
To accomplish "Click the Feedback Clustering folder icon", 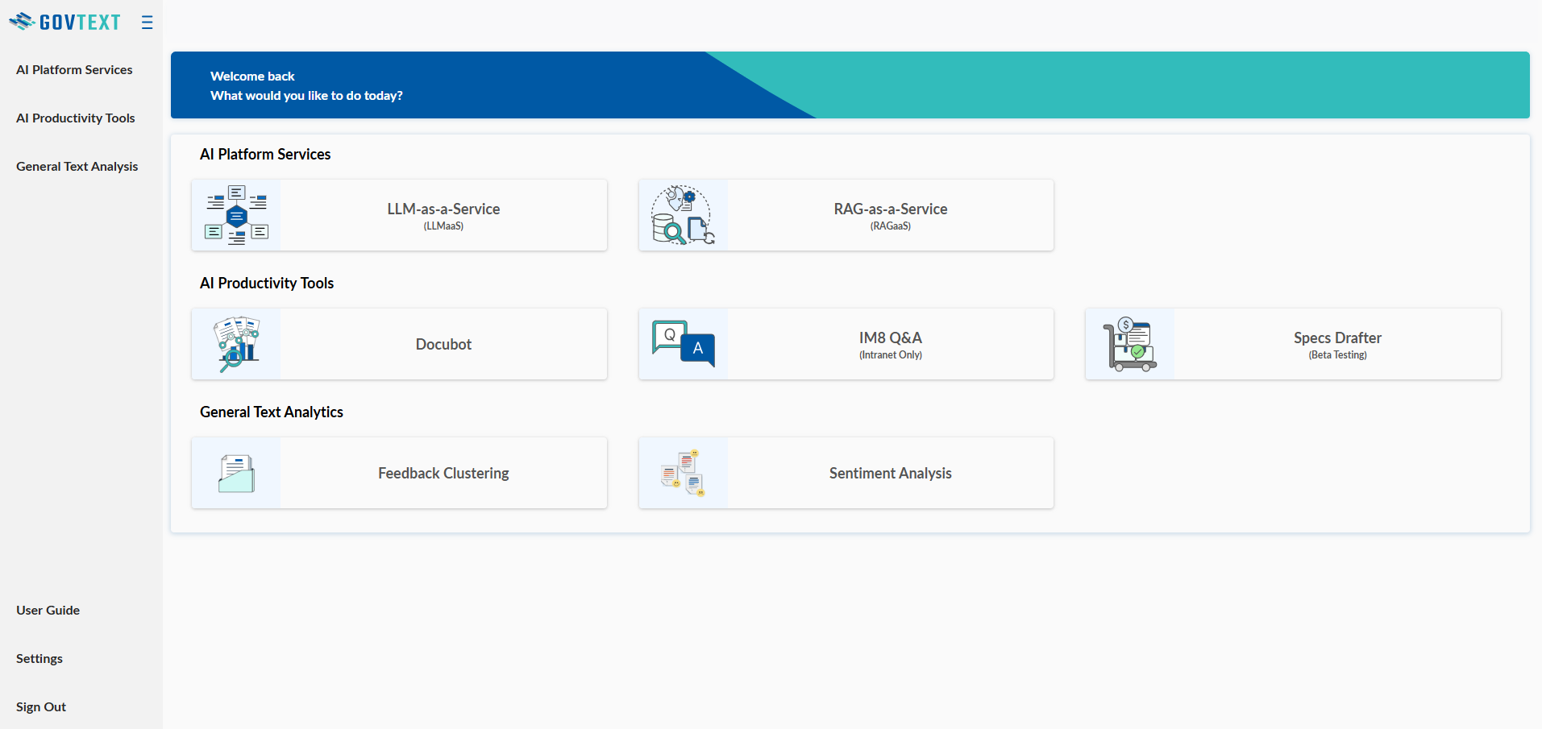I will (236, 473).
